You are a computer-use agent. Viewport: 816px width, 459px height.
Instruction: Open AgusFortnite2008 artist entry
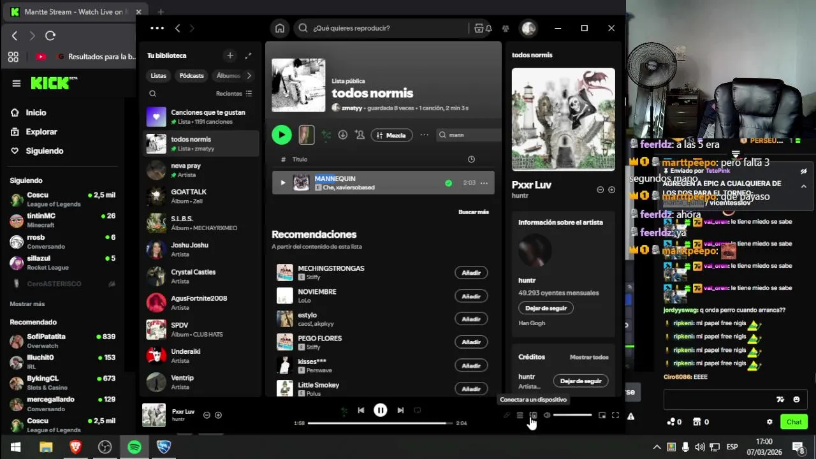point(201,303)
